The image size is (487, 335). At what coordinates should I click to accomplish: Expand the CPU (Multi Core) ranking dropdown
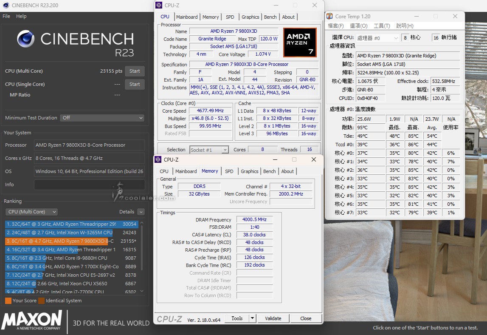(31, 212)
